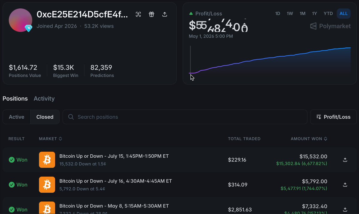359x214 pixels.
Task: Click the profile avatar picture
Action: [x=20, y=20]
